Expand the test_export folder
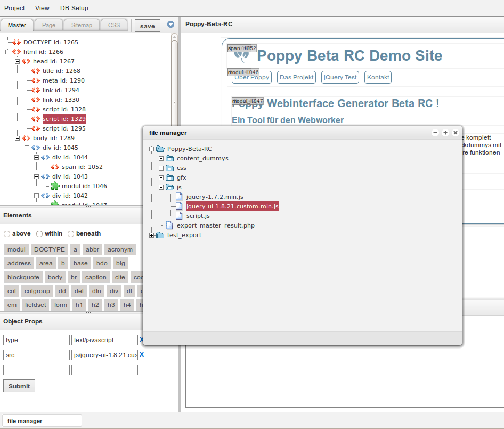 (151, 235)
